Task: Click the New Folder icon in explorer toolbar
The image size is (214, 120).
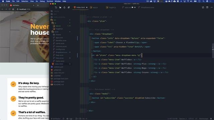Action: tap(60, 7)
